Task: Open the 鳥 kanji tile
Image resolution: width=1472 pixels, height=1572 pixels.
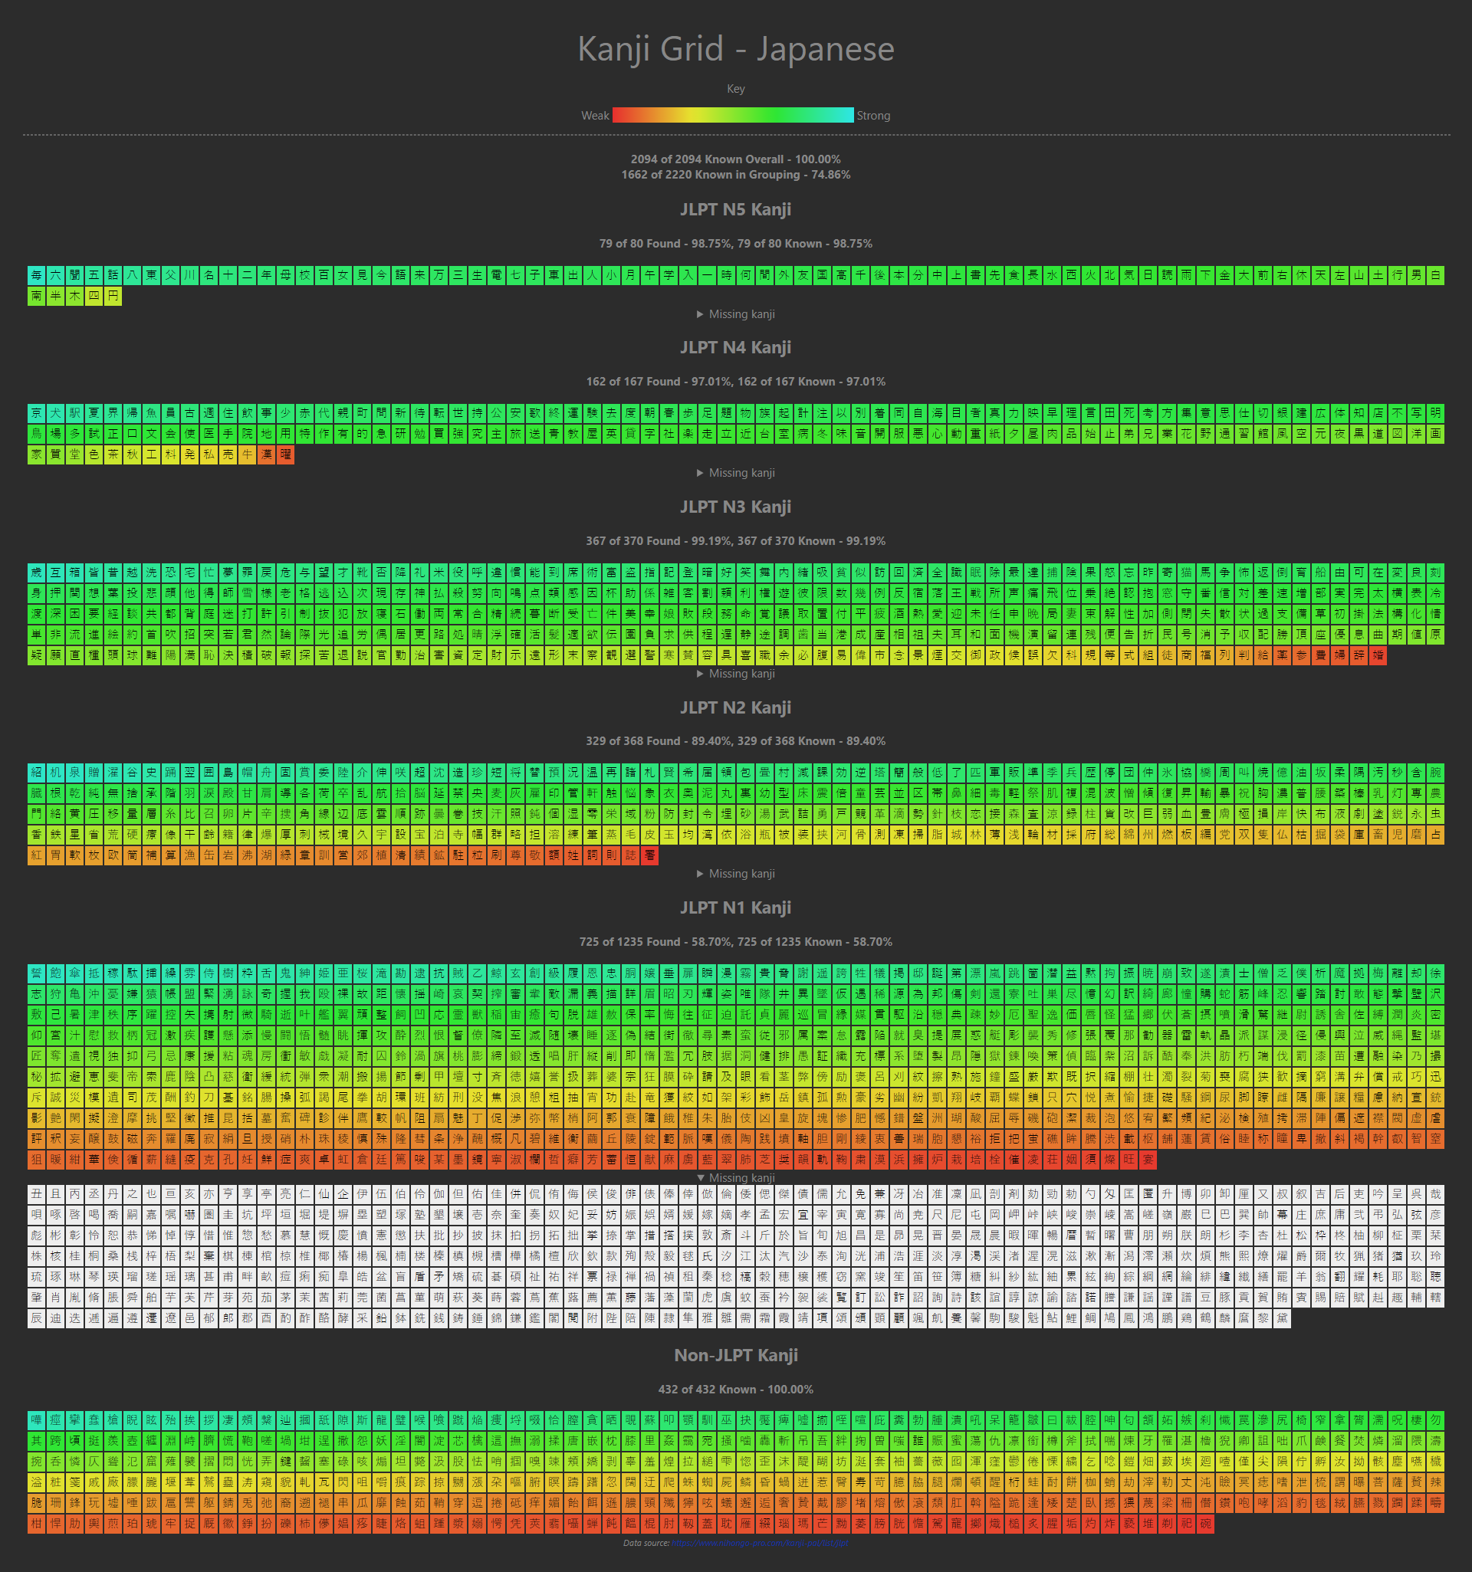Action: [36, 434]
